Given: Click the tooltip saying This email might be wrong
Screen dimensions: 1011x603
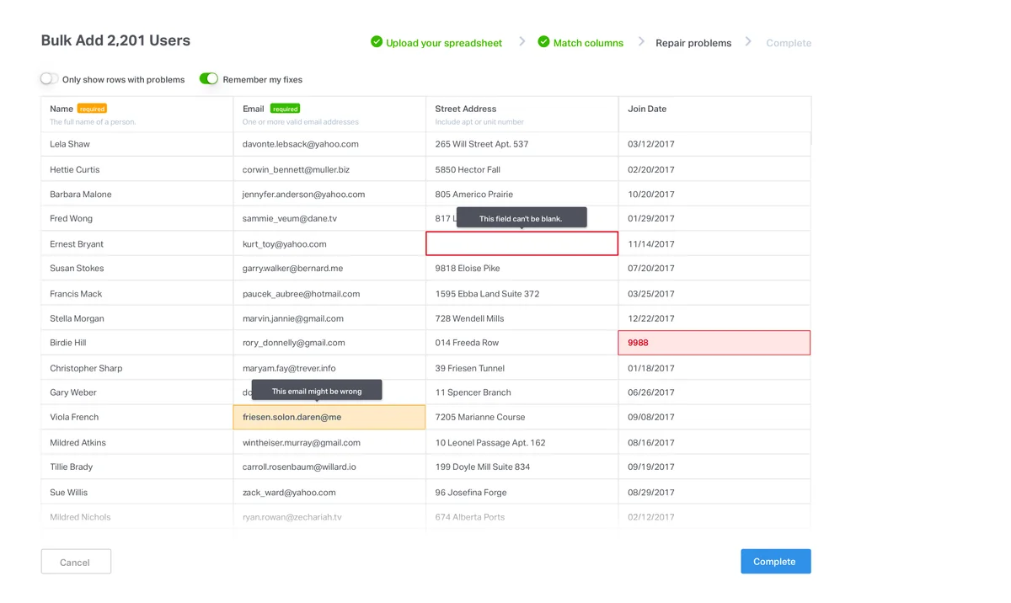Looking at the screenshot, I should [317, 390].
